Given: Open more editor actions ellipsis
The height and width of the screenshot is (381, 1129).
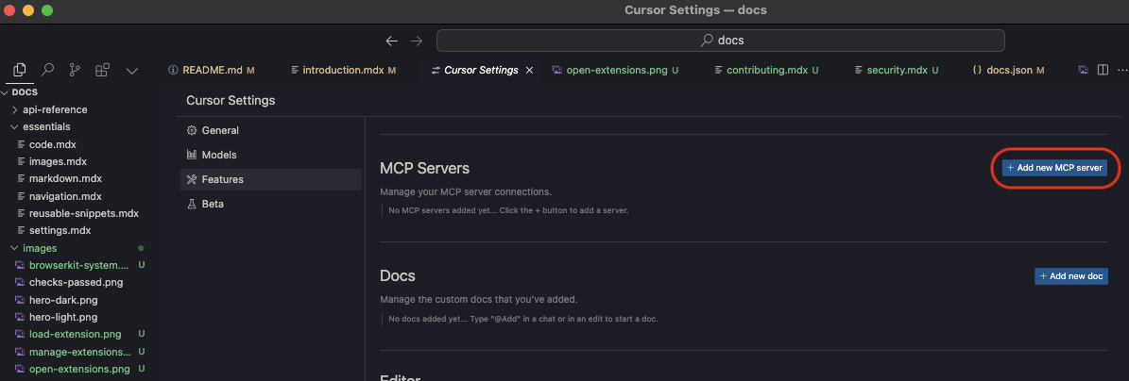Looking at the screenshot, I should pos(1121,70).
